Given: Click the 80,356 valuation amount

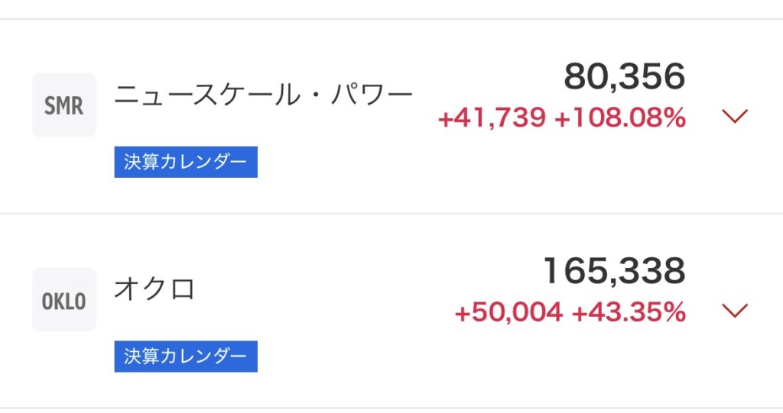Looking at the screenshot, I should tap(625, 76).
